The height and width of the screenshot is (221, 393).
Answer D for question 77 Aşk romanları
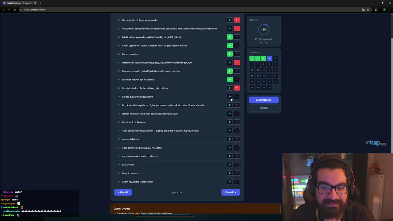tap(230, 156)
